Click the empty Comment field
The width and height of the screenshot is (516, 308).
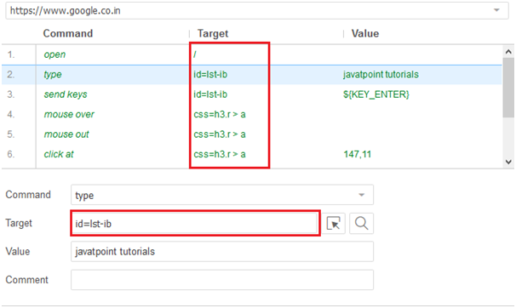pyautogui.click(x=222, y=280)
